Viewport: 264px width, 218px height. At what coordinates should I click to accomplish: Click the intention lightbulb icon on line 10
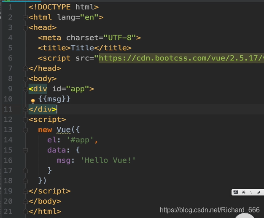33,101
